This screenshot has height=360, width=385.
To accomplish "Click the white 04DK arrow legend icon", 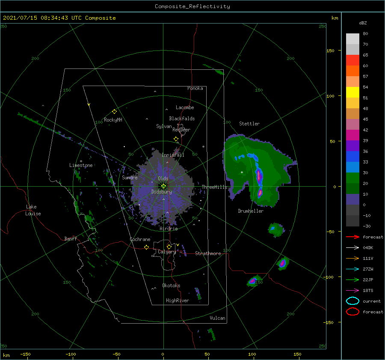I will pos(352,248).
